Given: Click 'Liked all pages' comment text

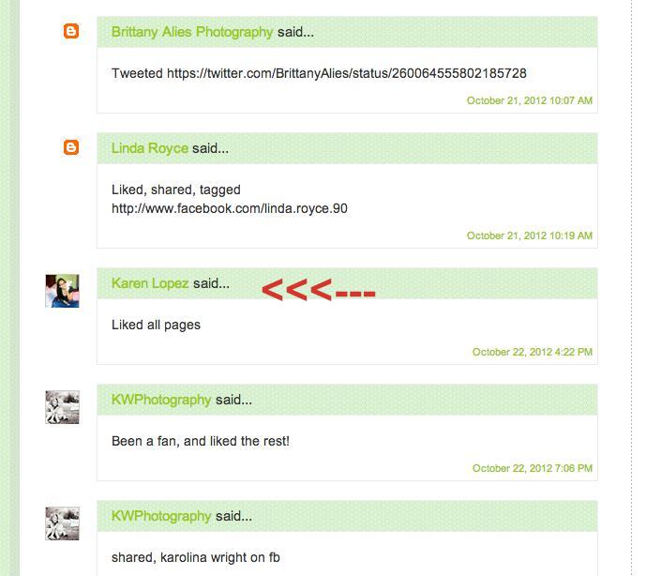Looking at the screenshot, I should coord(156,325).
